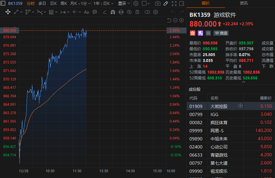
Task: Open 网易-S in the constituents list
Action: click(217, 131)
